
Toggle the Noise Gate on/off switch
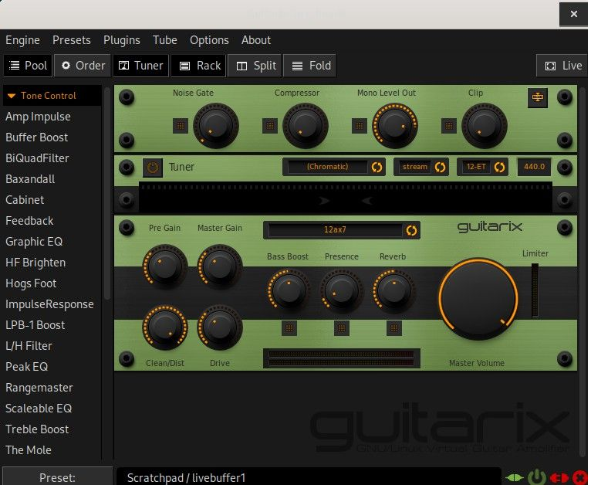[x=181, y=126]
